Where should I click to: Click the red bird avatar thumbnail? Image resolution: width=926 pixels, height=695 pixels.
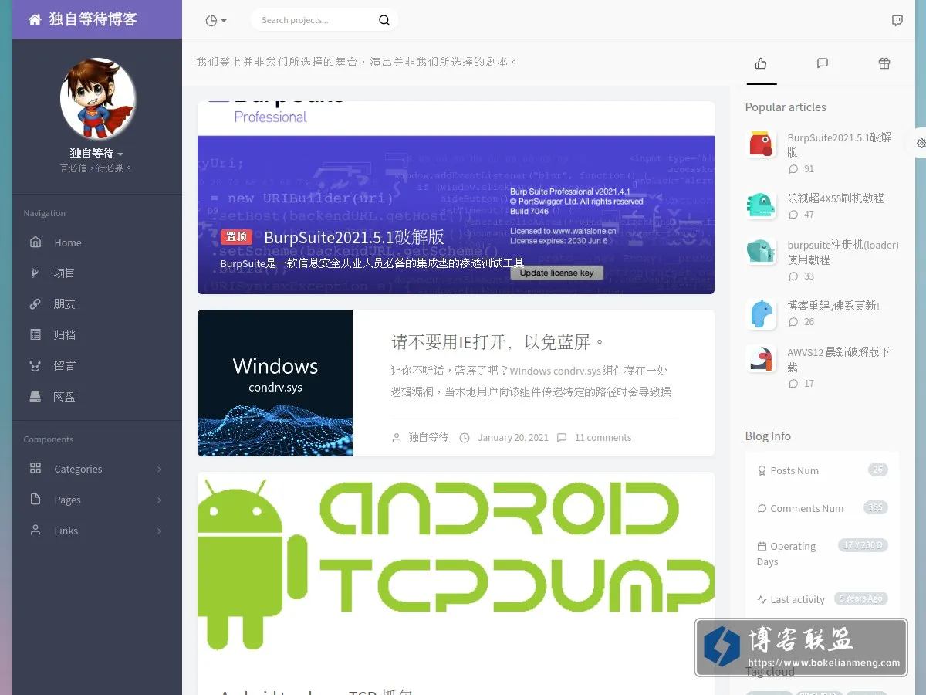pos(762,144)
